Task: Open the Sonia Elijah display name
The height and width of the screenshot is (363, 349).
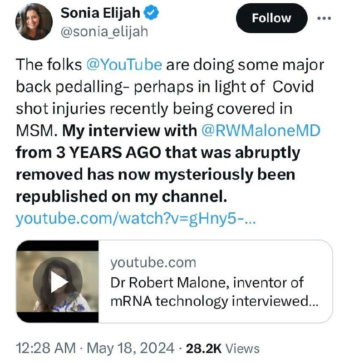Action: [x=100, y=14]
